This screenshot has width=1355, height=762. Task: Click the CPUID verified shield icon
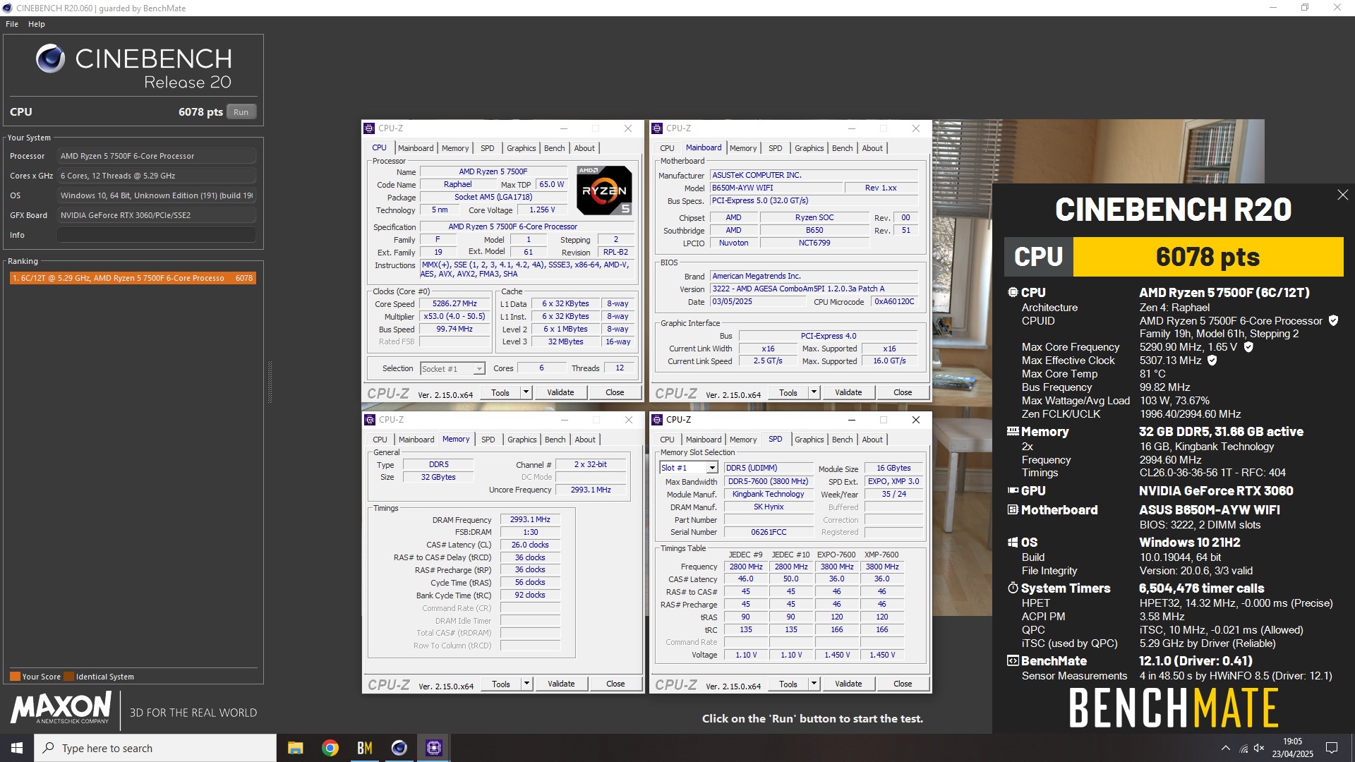coord(1333,320)
